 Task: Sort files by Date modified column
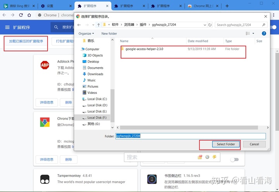(198, 41)
